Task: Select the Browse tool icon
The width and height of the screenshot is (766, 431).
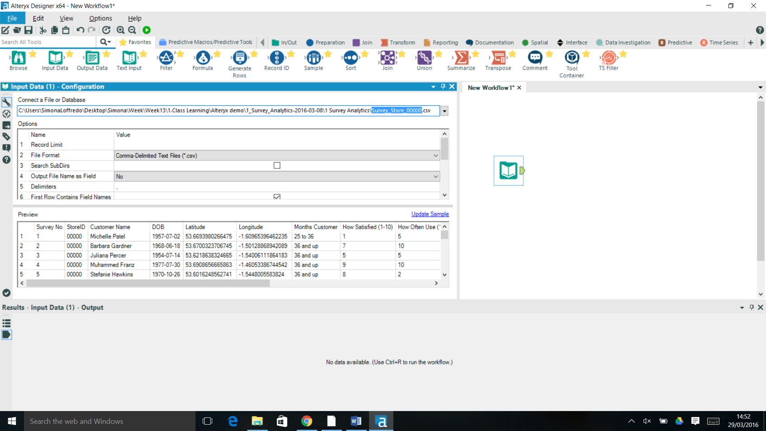Action: tap(18, 57)
